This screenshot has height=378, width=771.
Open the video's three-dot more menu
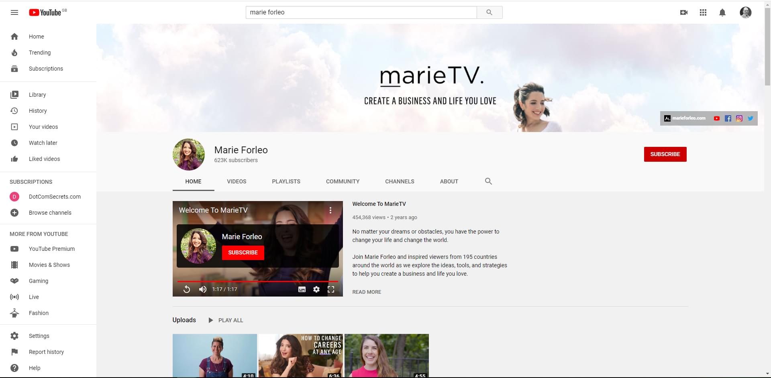coord(330,210)
